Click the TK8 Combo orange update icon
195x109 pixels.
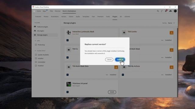[172, 33]
